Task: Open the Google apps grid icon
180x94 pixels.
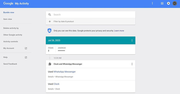Action: click(x=162, y=3)
